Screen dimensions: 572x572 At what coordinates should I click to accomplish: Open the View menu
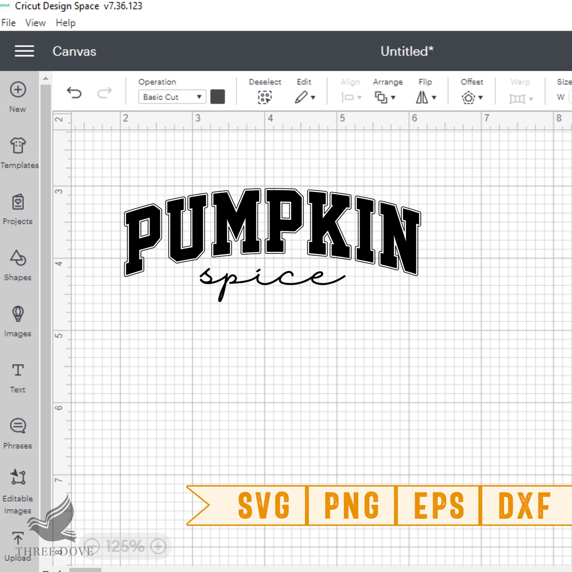35,23
